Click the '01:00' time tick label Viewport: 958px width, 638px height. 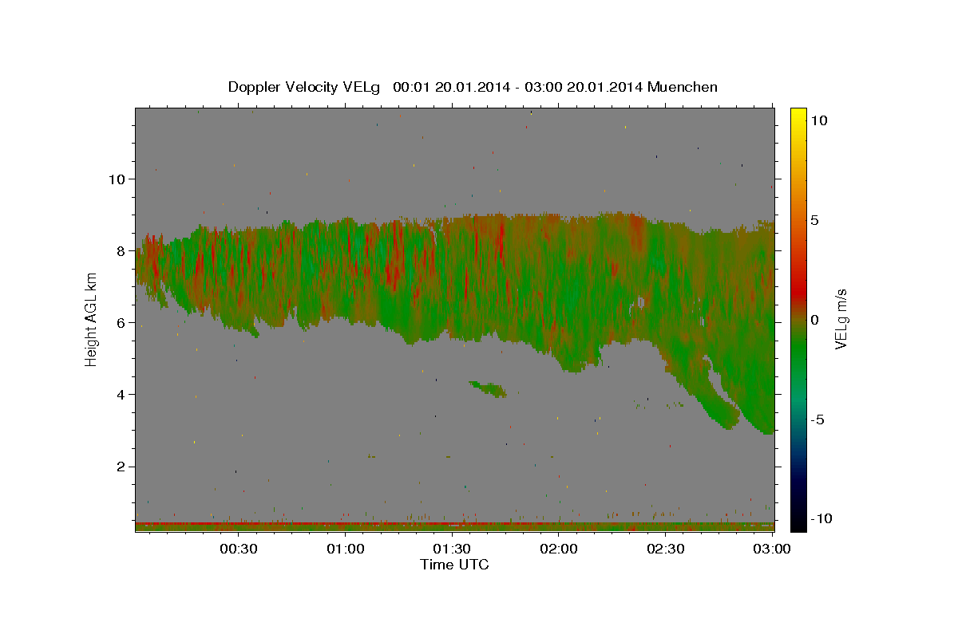[345, 549]
